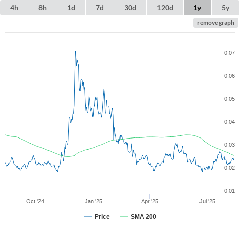Open the 7d time range view
The height and width of the screenshot is (230, 240).
click(100, 8)
